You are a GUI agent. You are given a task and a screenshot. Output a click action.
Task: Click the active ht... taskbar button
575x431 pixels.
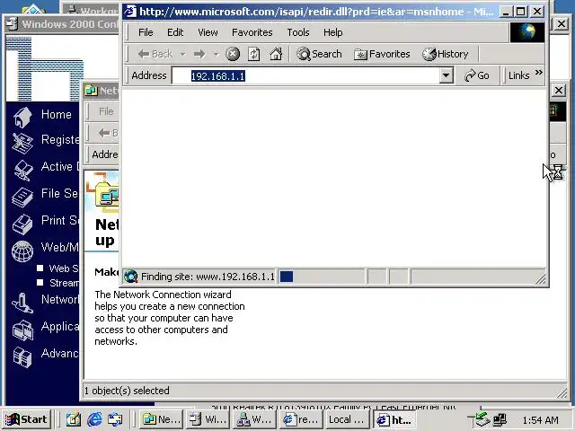click(394, 419)
